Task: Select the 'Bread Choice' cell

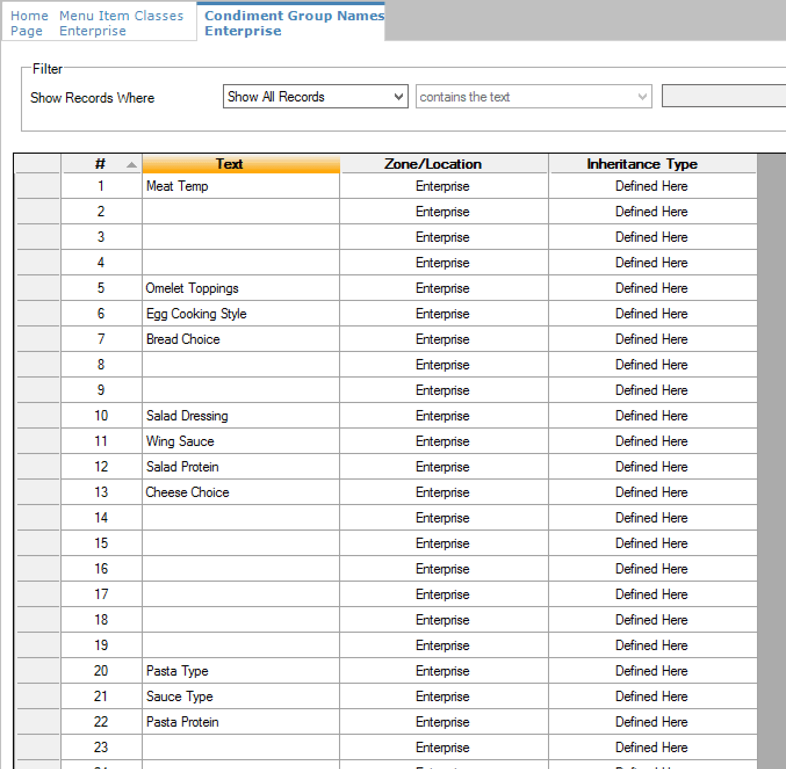Action: (241, 339)
